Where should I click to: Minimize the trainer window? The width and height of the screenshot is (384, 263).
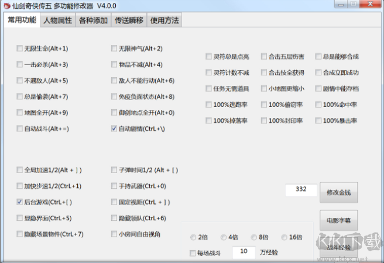[341, 4]
